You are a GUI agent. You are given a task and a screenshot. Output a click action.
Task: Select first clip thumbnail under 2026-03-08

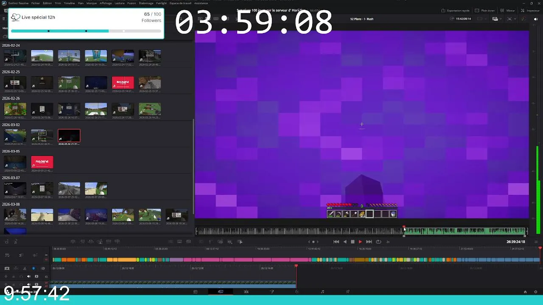click(x=15, y=215)
